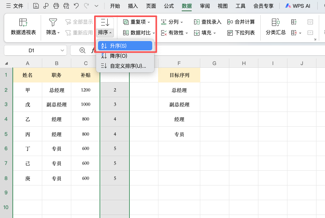Choose 自定义排序(U)... from sort menu
The width and height of the screenshot is (325, 218).
tap(125, 66)
